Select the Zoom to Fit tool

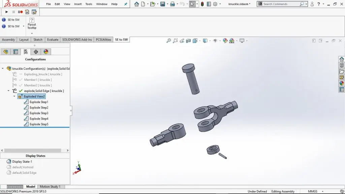169,40
